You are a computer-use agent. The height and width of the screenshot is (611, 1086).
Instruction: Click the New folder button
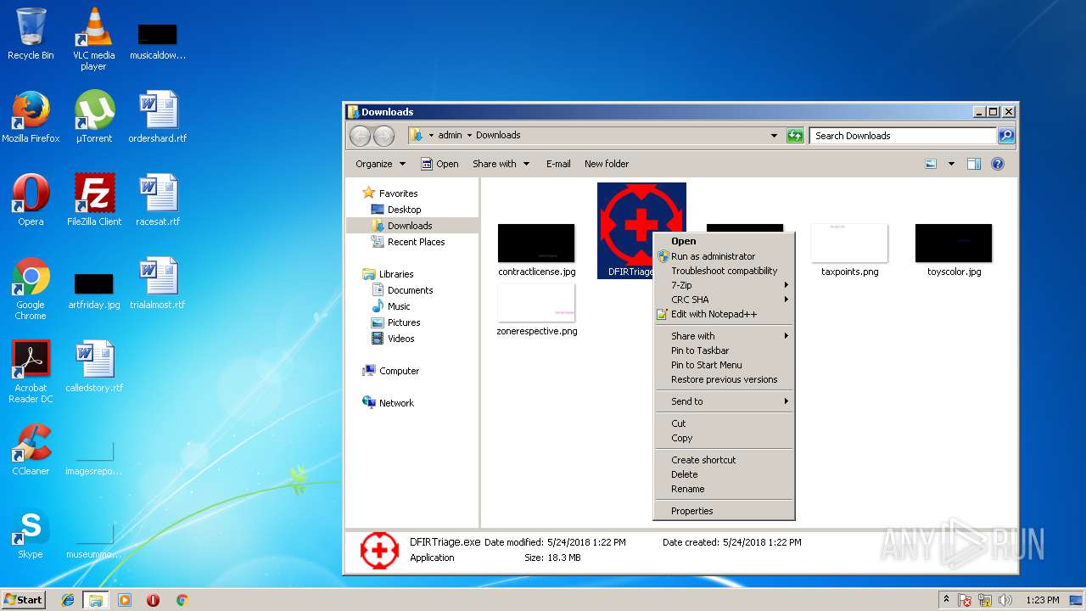pos(607,164)
